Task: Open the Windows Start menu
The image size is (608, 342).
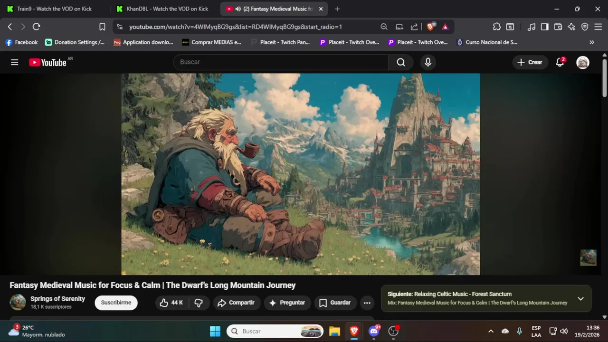Action: click(215, 331)
